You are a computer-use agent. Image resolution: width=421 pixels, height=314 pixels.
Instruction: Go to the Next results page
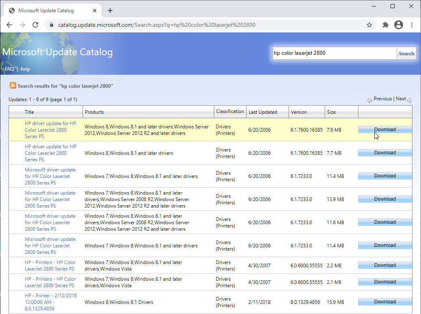(401, 99)
